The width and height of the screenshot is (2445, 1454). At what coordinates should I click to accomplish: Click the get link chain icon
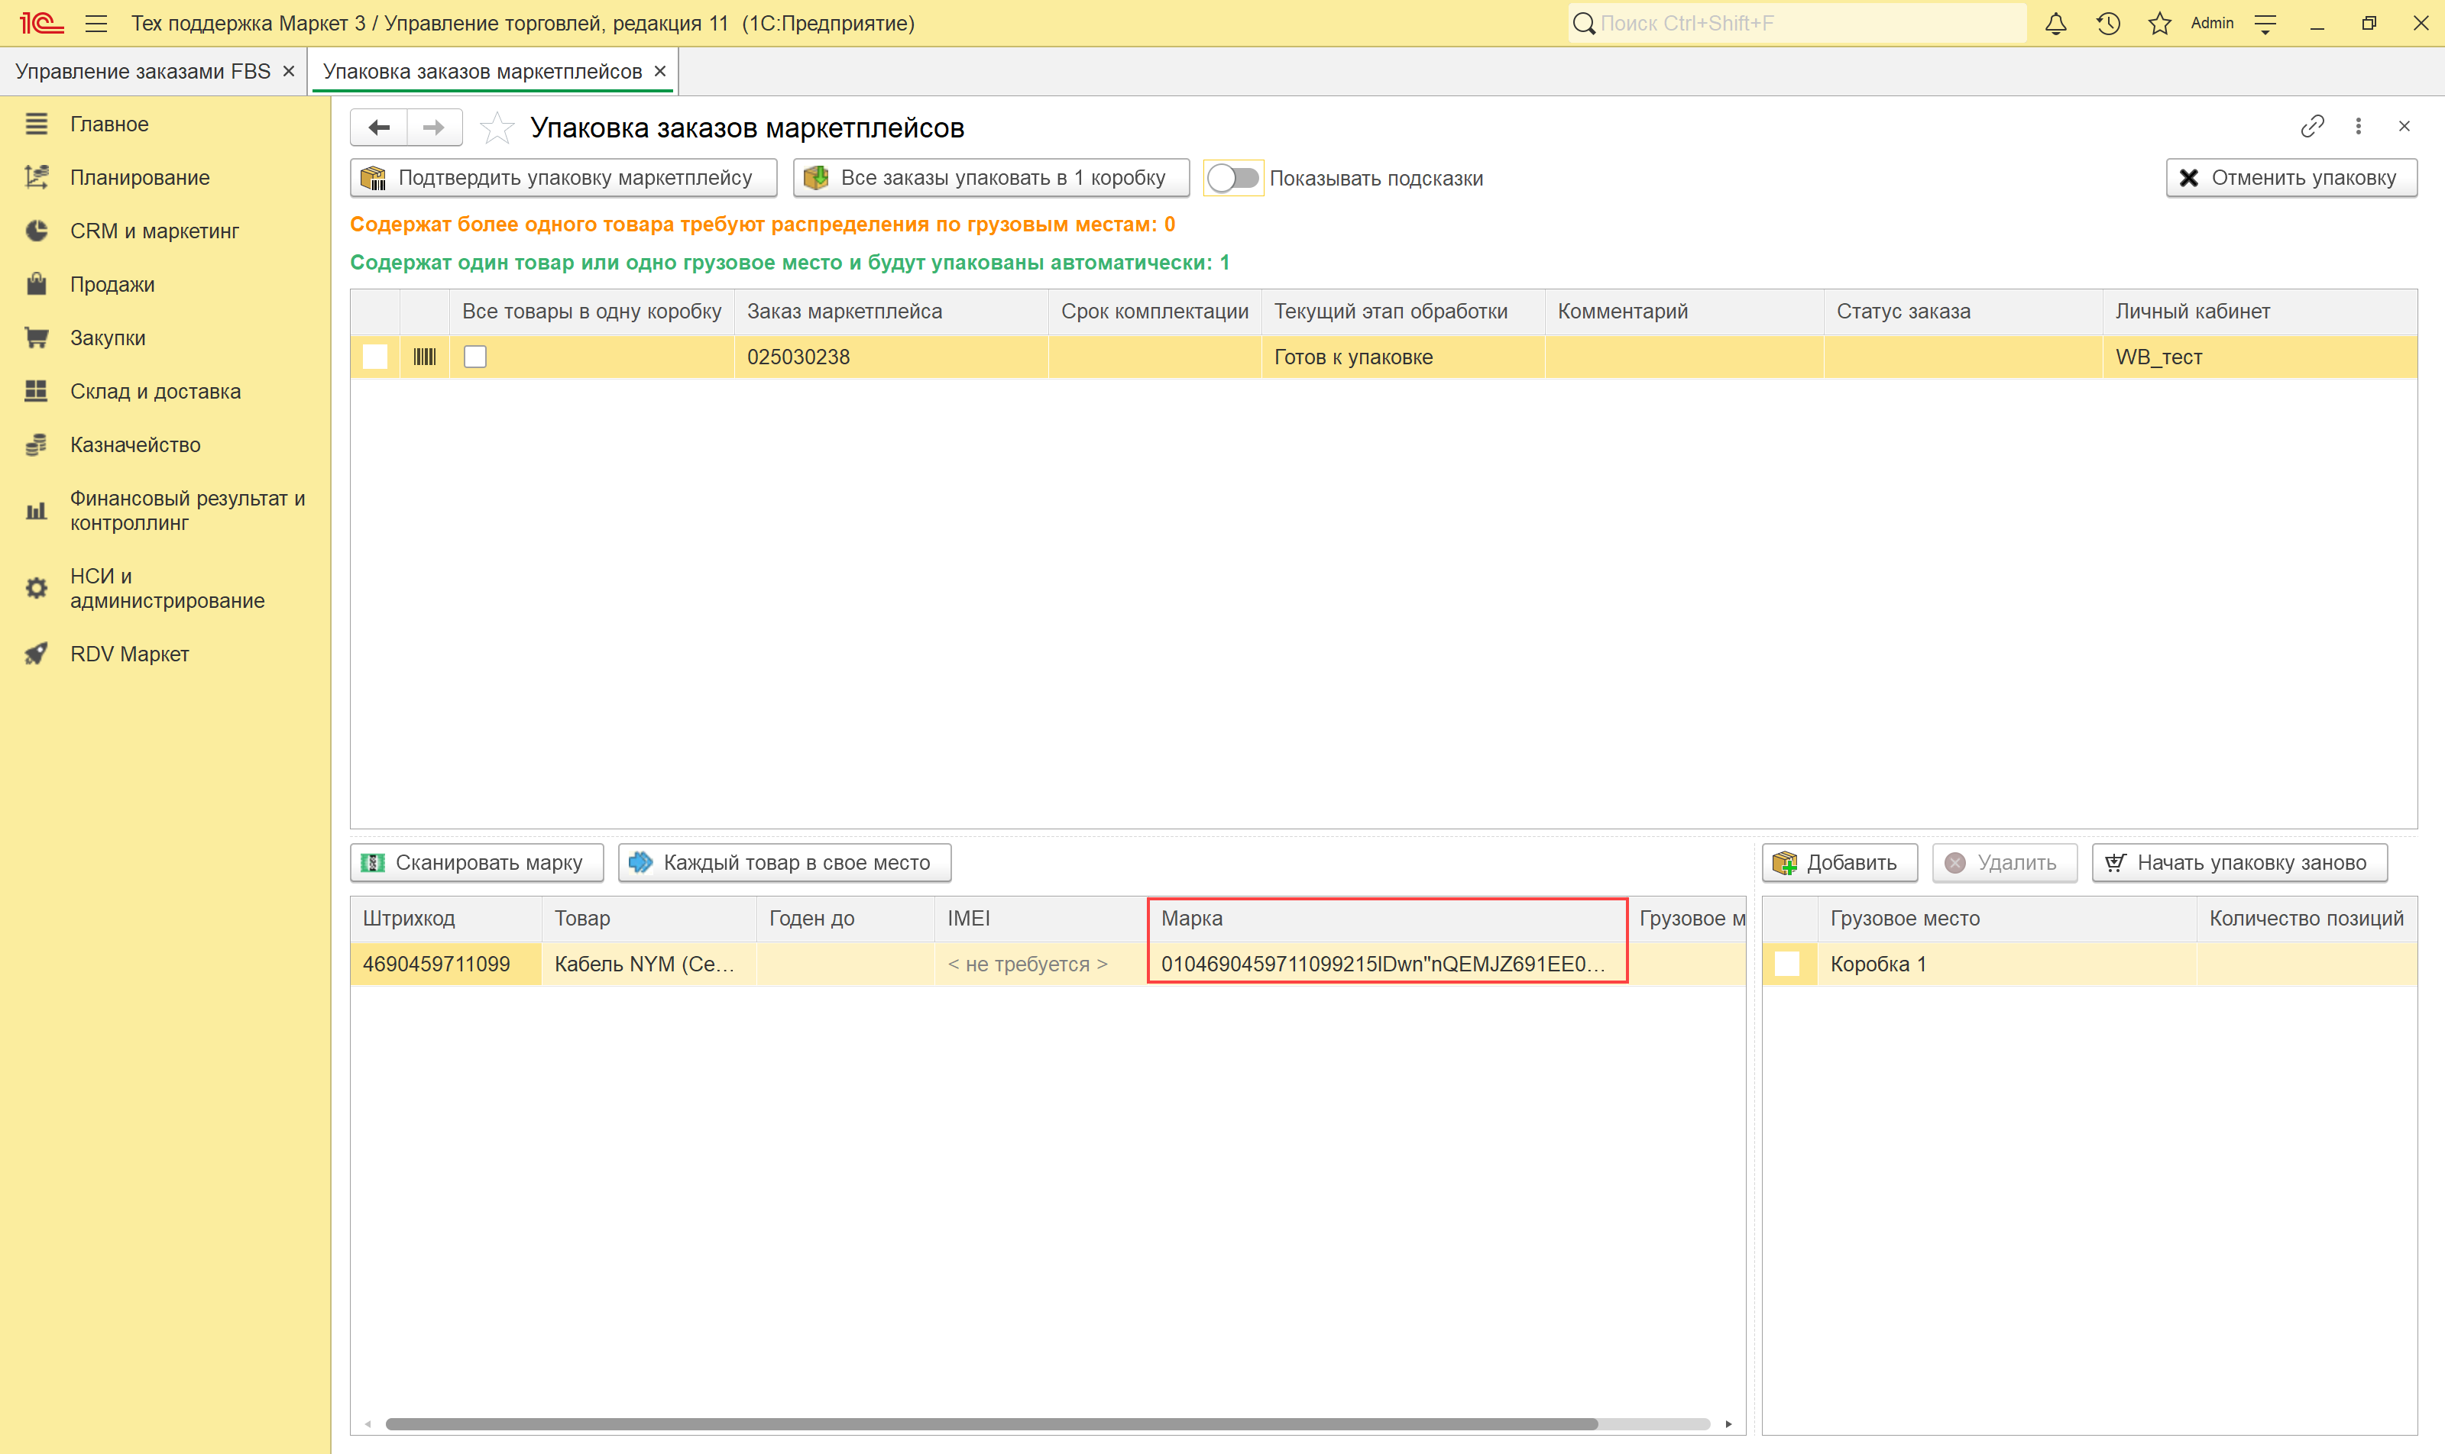point(2312,127)
